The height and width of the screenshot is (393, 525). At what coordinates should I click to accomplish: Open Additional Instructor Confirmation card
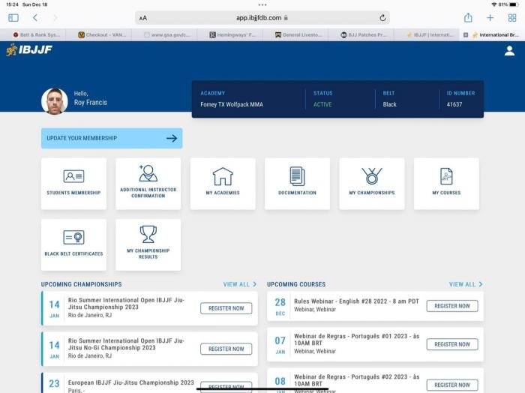pyautogui.click(x=148, y=184)
